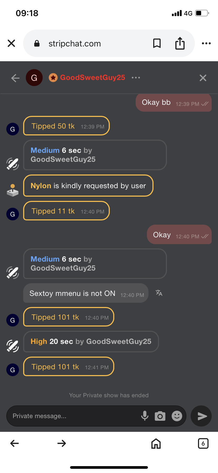Click the translate icon beside Sextoy message
The width and height of the screenshot is (218, 473).
pos(159,293)
